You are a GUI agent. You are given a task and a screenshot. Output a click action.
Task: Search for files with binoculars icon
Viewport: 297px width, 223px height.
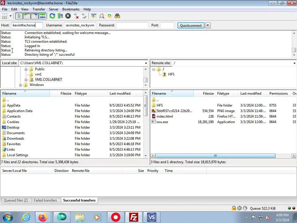(x=117, y=16)
